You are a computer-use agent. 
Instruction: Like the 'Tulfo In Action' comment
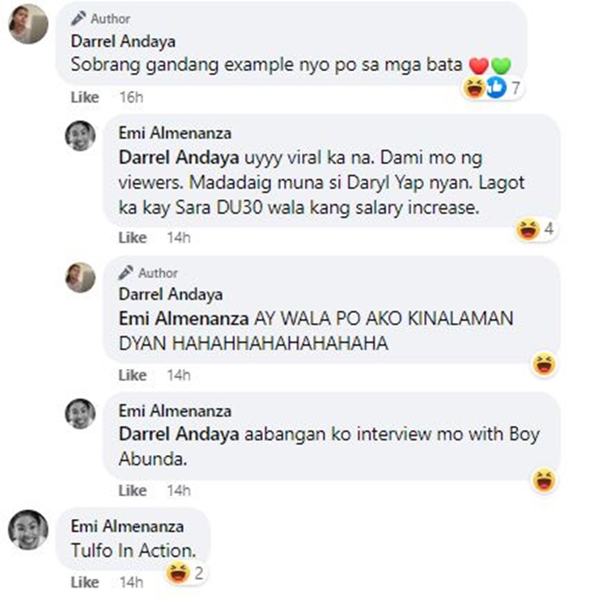coord(85,582)
